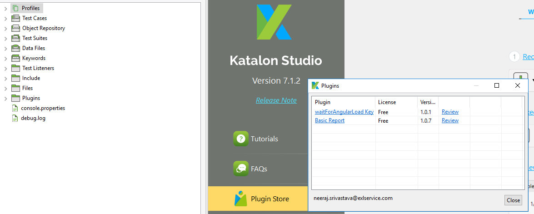Select Object Repository label

click(44, 28)
